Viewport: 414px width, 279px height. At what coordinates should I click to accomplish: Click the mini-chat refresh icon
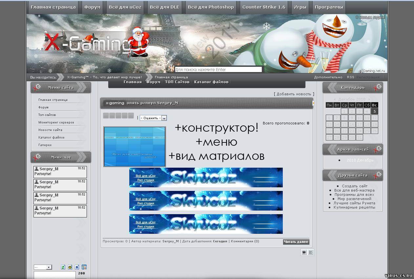(63, 267)
